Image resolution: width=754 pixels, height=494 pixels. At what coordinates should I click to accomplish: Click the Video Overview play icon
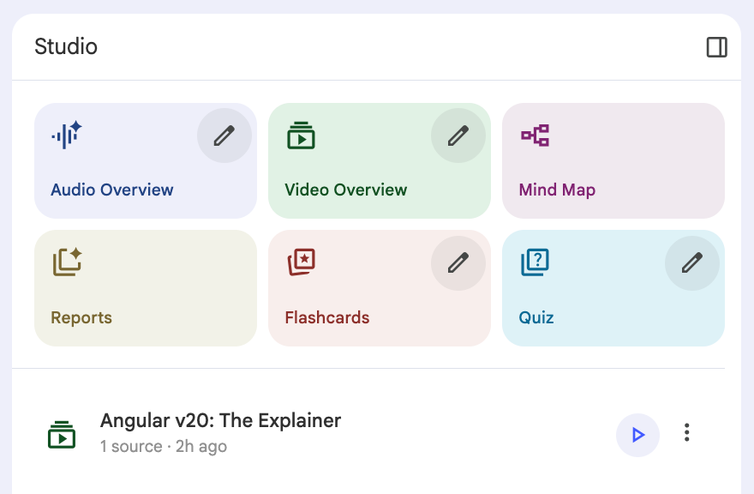click(301, 136)
